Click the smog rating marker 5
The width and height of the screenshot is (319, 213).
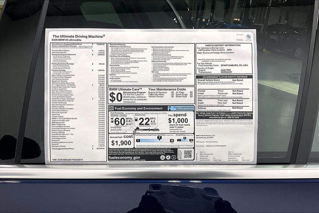(x=184, y=138)
